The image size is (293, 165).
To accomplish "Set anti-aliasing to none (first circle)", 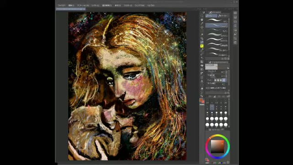I will click(x=215, y=80).
